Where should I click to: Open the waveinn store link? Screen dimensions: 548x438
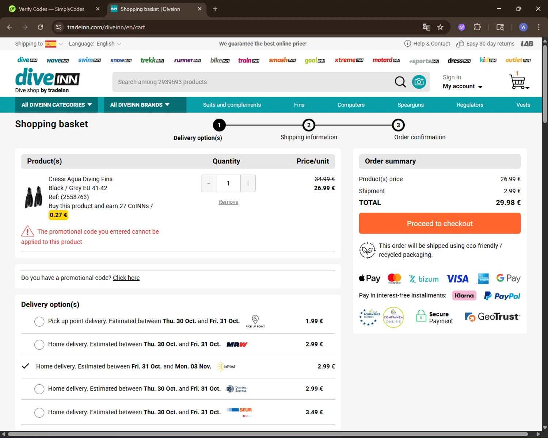click(57, 60)
